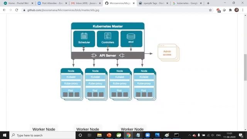
Task: Switch to openjdk Tags - Docker tab
Action: pos(153,3)
